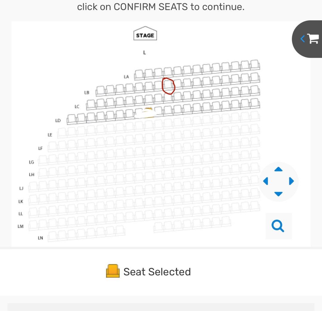Click the row label LM

pyautogui.click(x=21, y=226)
